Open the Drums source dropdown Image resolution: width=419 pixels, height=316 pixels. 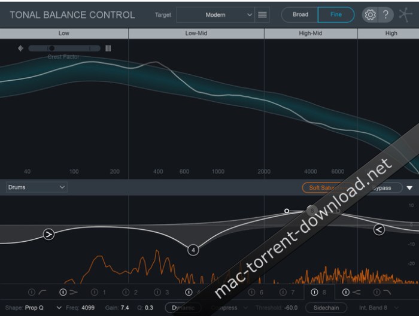click(37, 187)
